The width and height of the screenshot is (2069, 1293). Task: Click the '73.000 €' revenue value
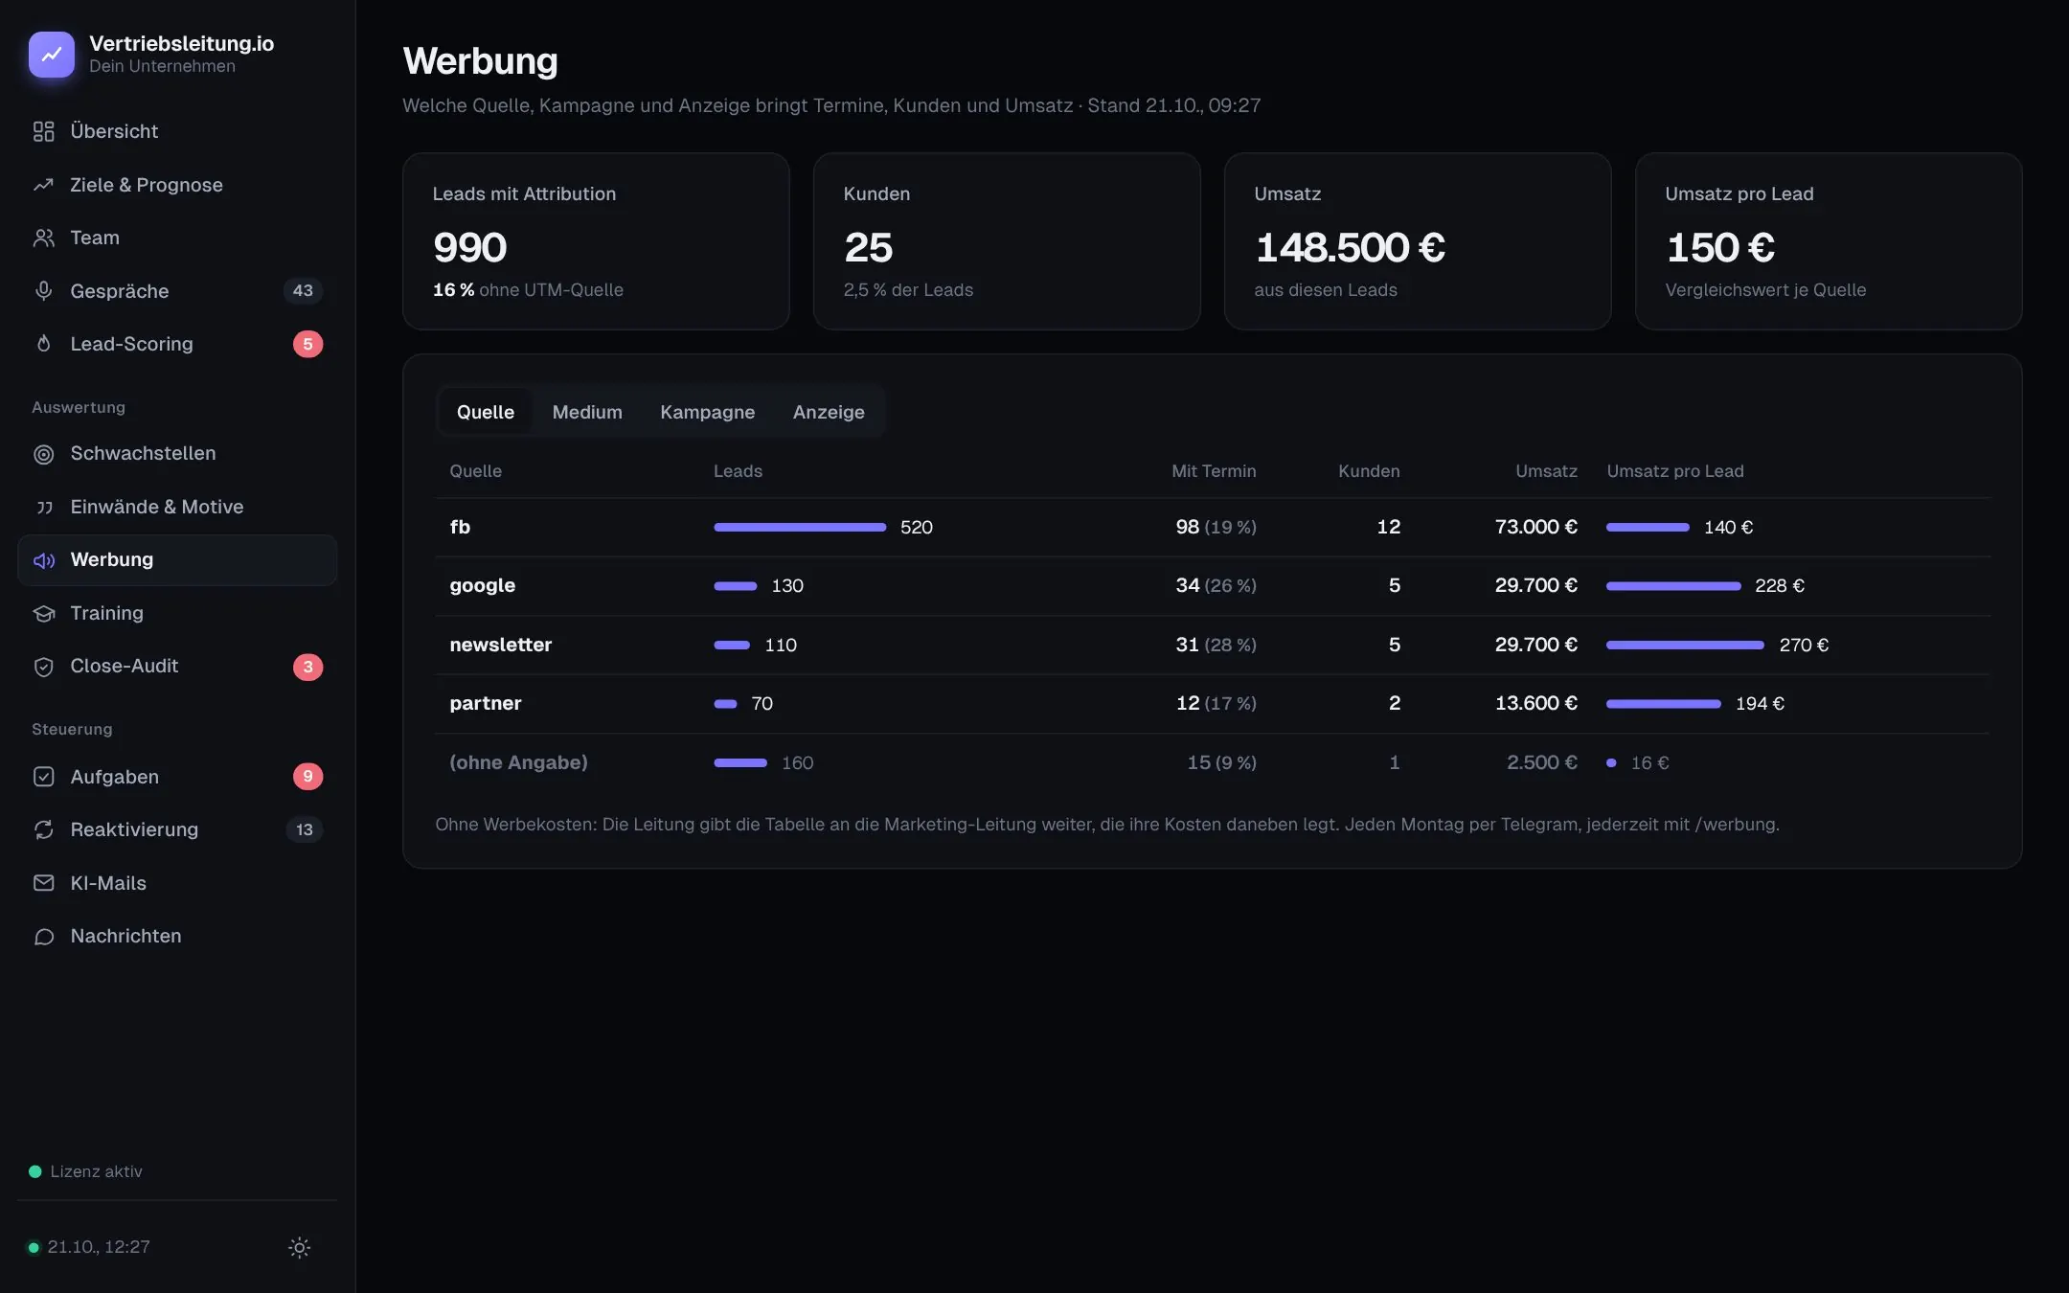point(1536,527)
